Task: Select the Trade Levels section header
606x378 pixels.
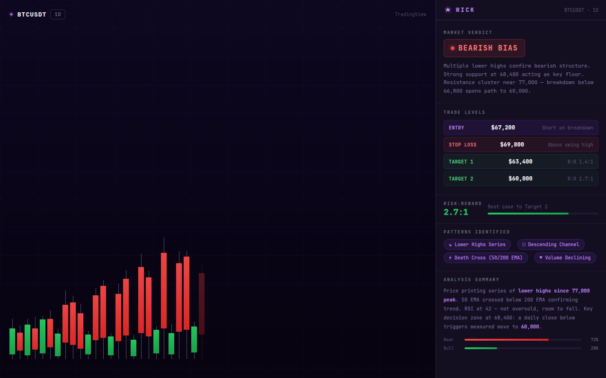Action: point(464,112)
